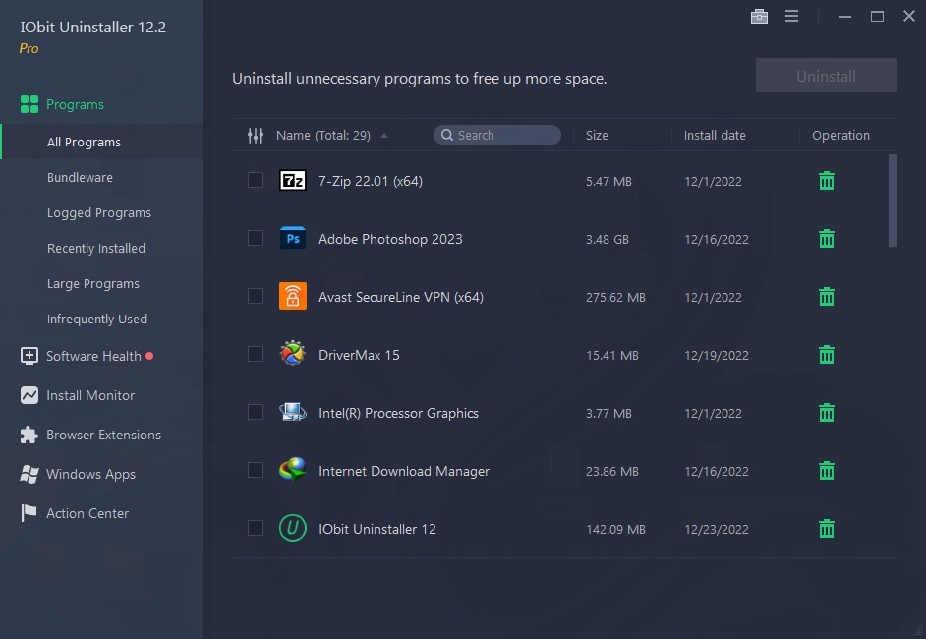The height and width of the screenshot is (639, 926).
Task: Click the DriverMax gear program icon
Action: tap(292, 354)
